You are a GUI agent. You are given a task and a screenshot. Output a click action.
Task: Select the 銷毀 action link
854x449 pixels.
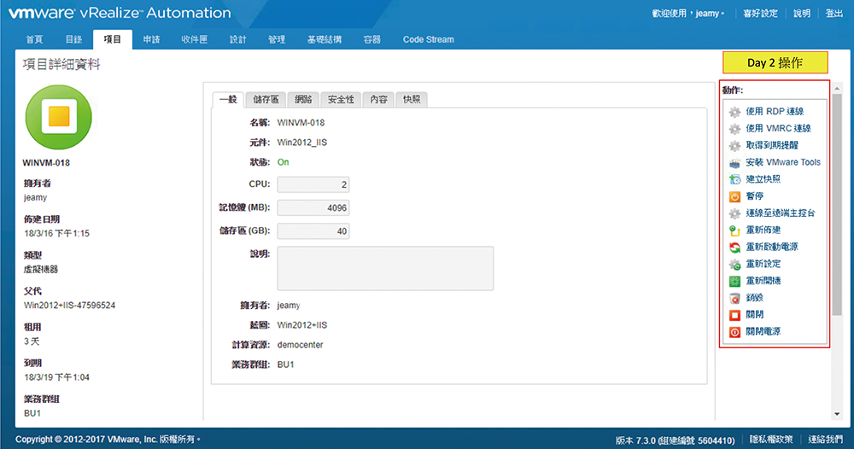[754, 297]
